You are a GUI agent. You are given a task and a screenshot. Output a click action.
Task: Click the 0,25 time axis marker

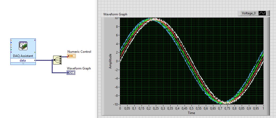(x=156, y=108)
